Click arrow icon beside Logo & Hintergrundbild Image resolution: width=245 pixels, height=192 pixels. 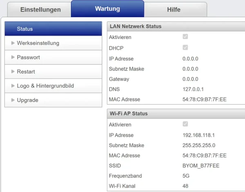13,86
